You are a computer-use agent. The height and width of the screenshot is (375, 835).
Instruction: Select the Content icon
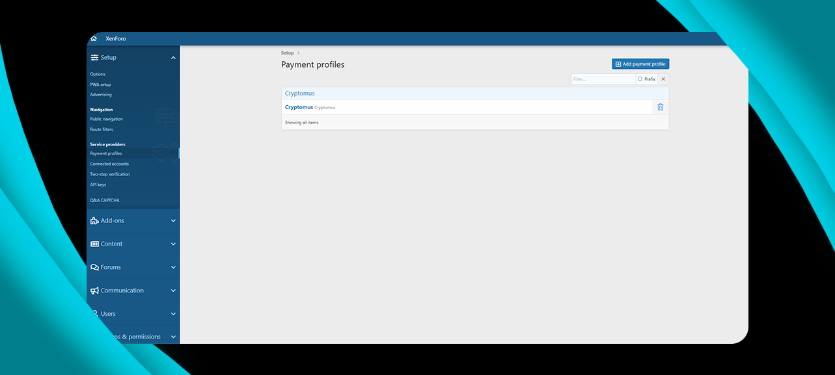(x=94, y=244)
